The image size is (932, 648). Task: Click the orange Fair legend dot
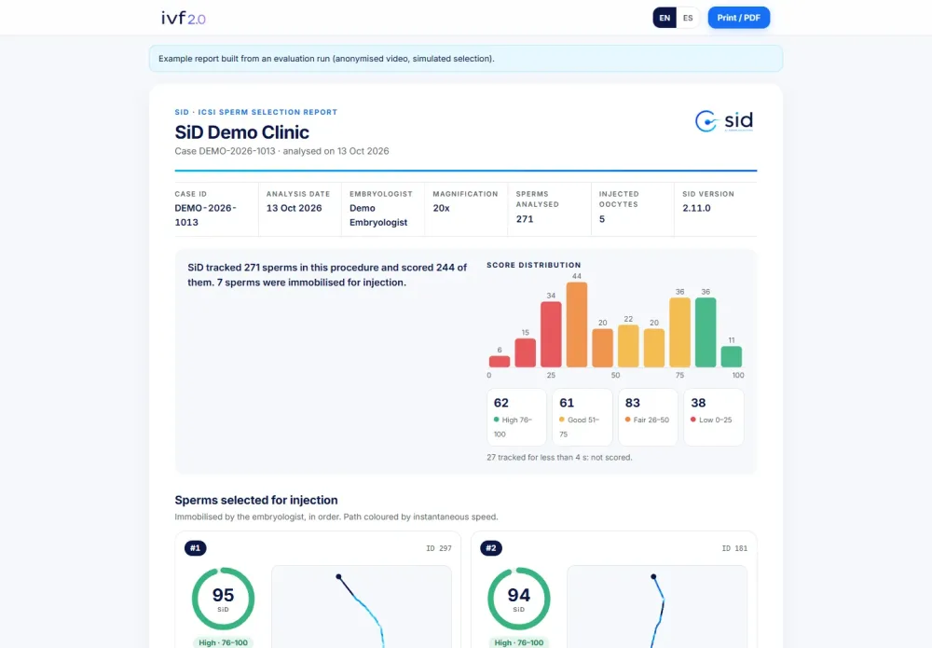[627, 420]
